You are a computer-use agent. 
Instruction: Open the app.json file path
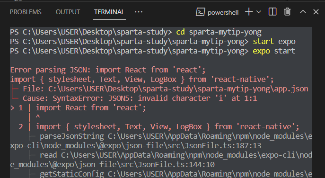point(178,89)
